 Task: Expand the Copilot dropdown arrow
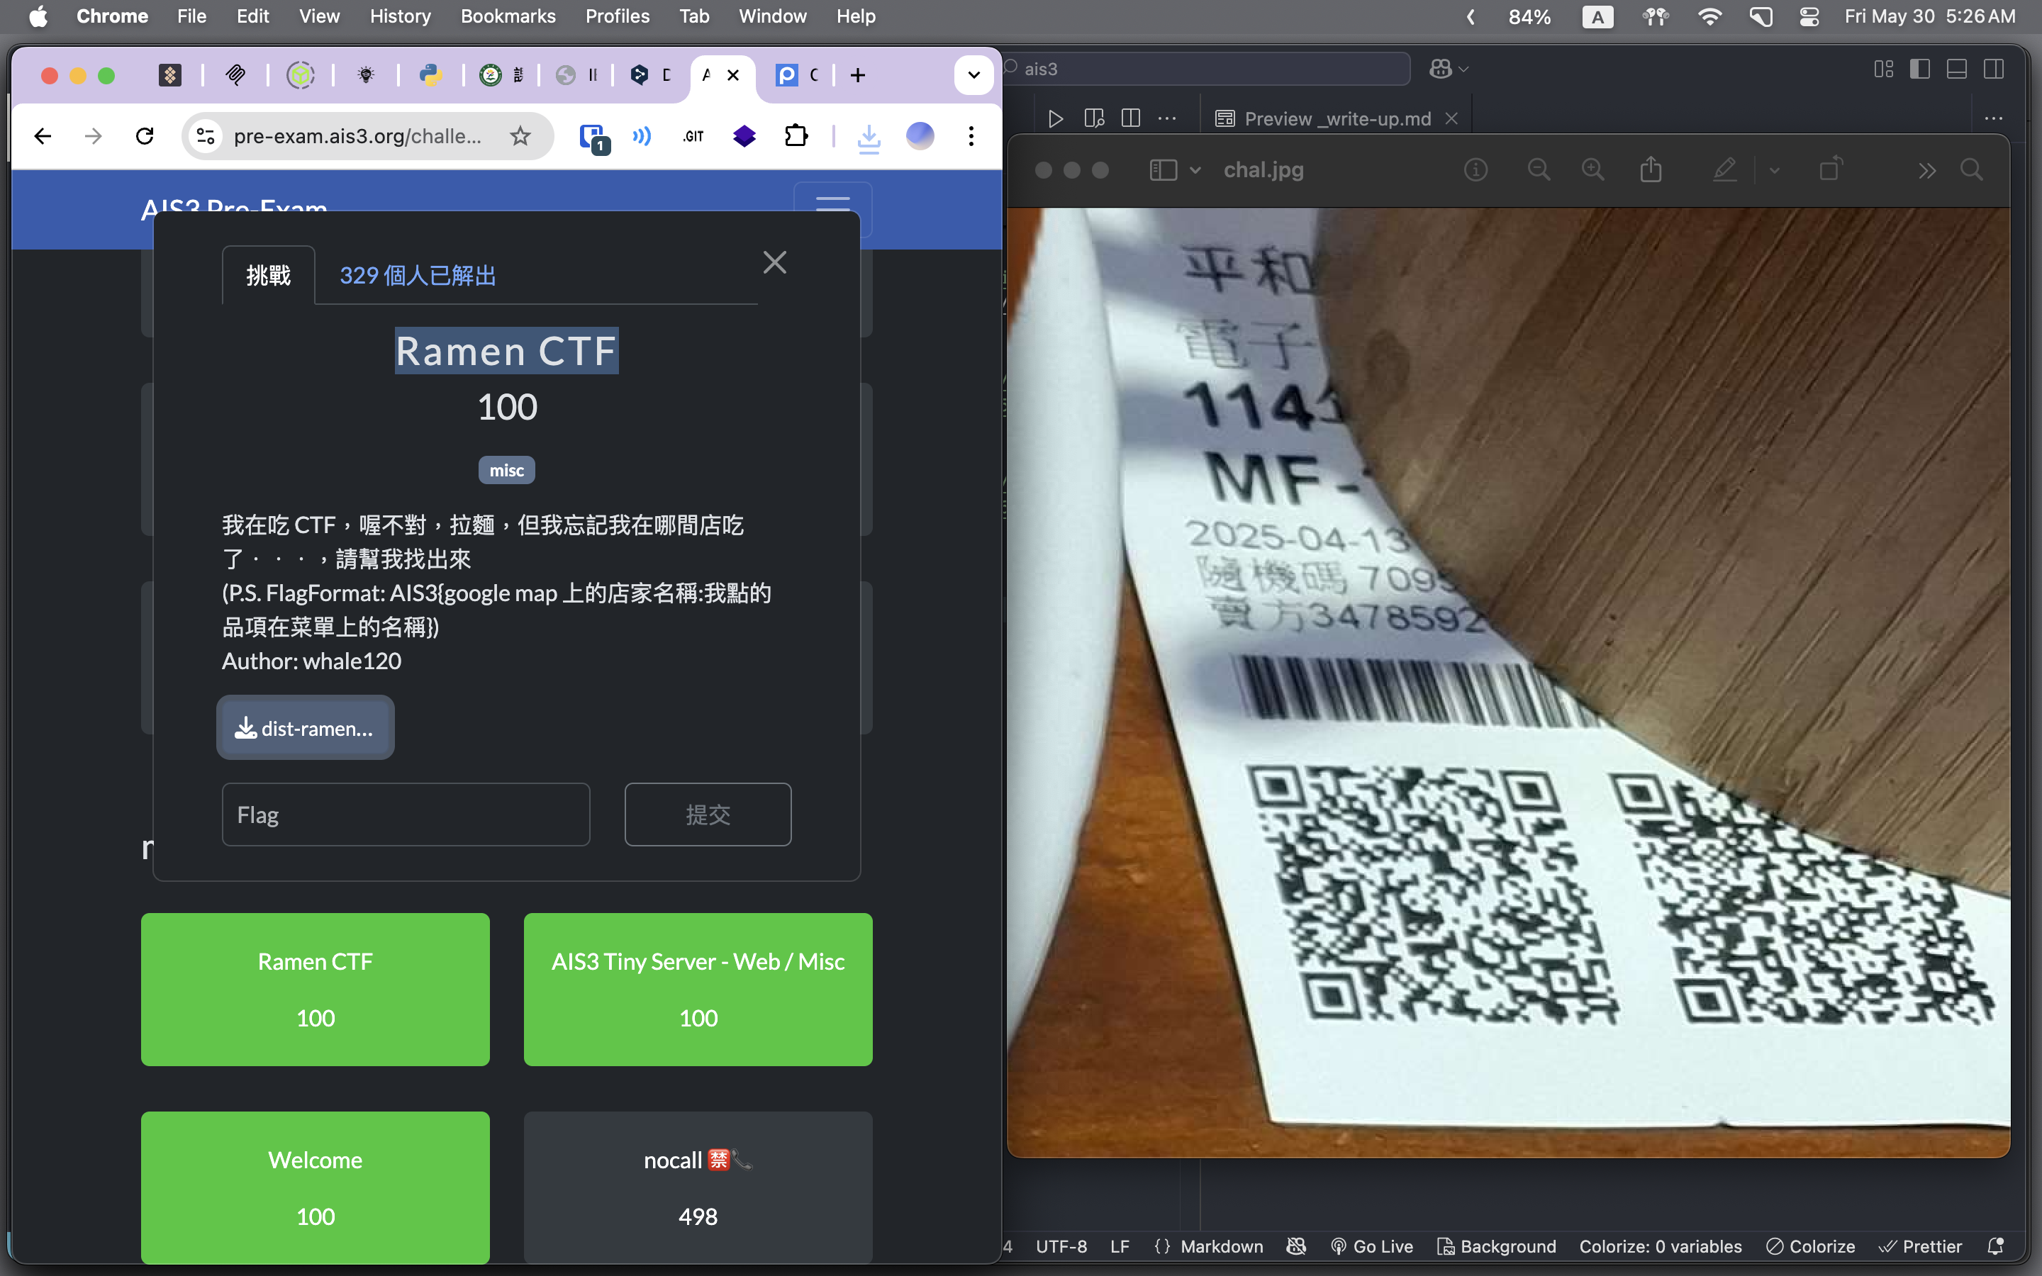pos(1464,69)
